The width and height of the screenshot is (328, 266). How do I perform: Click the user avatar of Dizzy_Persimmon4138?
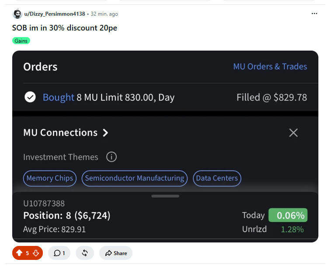click(x=17, y=14)
